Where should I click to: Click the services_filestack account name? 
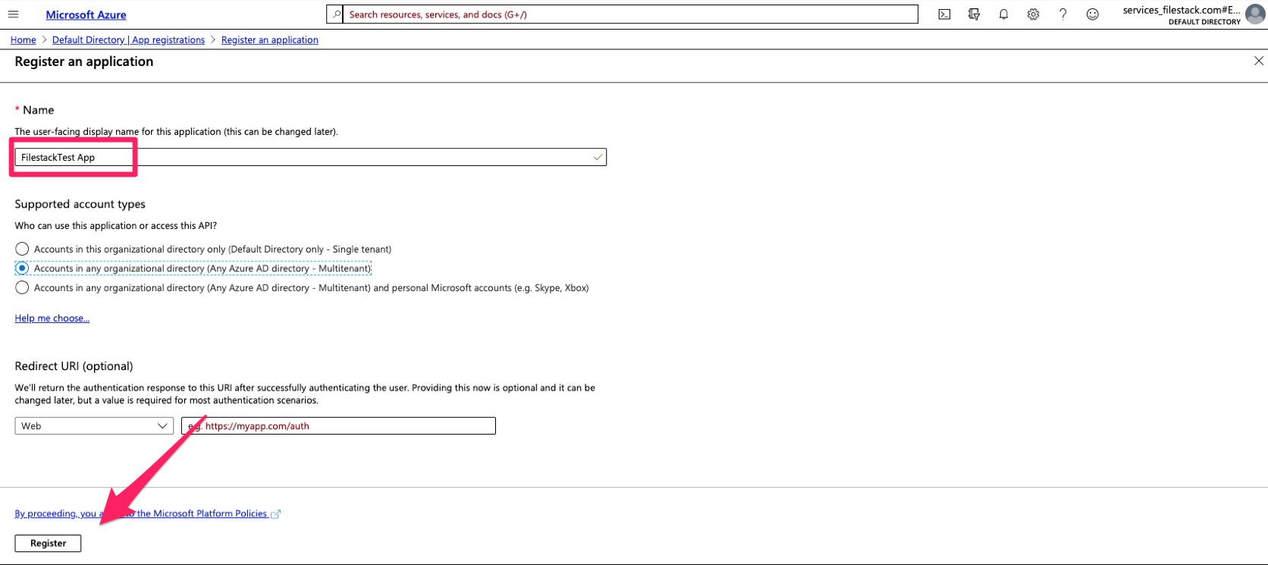pos(1182,10)
